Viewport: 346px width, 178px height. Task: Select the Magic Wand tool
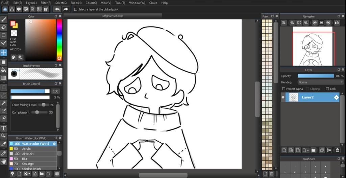tap(3, 103)
